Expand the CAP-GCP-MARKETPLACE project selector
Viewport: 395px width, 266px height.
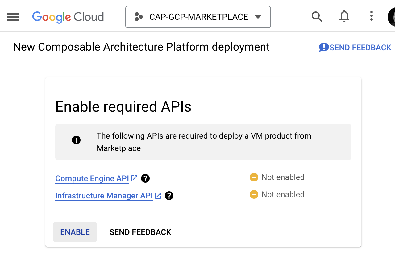(198, 17)
